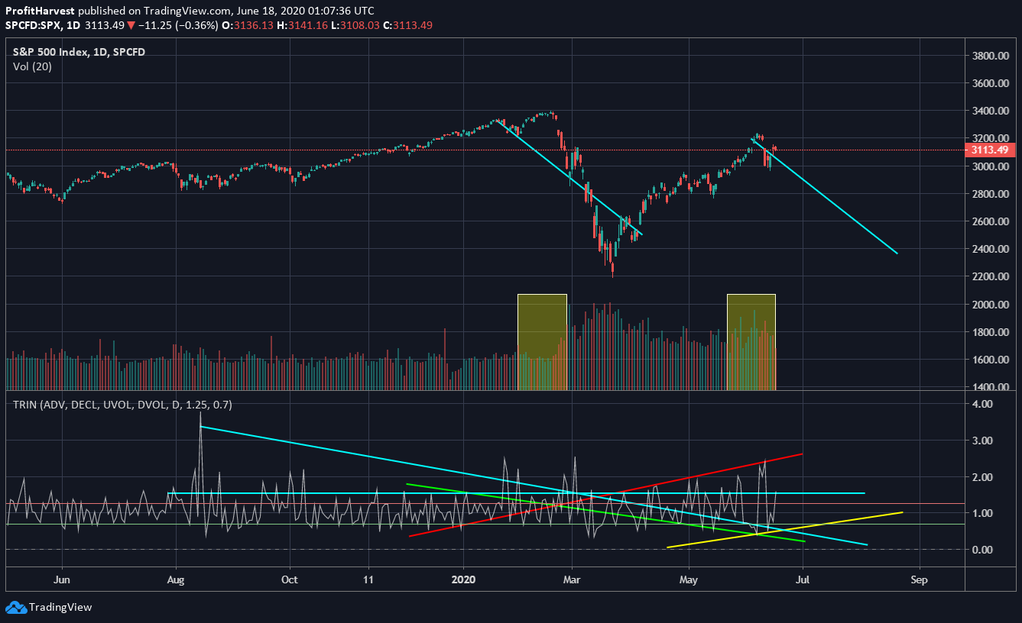Click the Oct date label on time axis

point(290,579)
